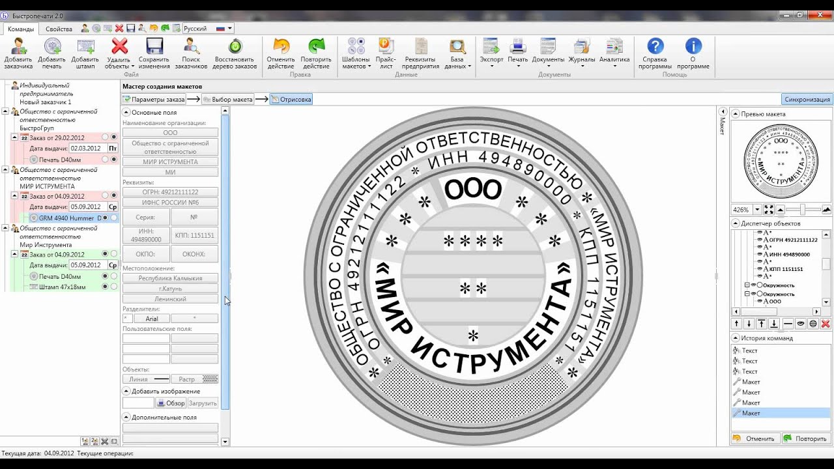
Task: Open the 426% zoom dropdown arrow
Action: click(757, 210)
